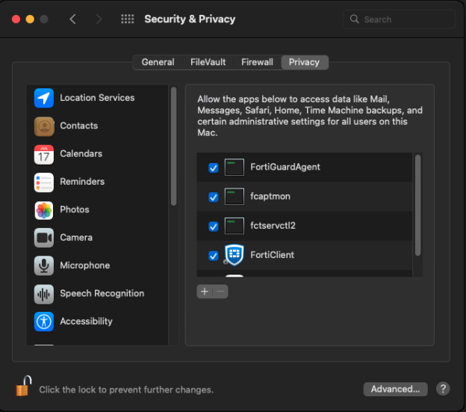466x412 pixels.
Task: Select the "Accessibility" label
Action: 86,322
